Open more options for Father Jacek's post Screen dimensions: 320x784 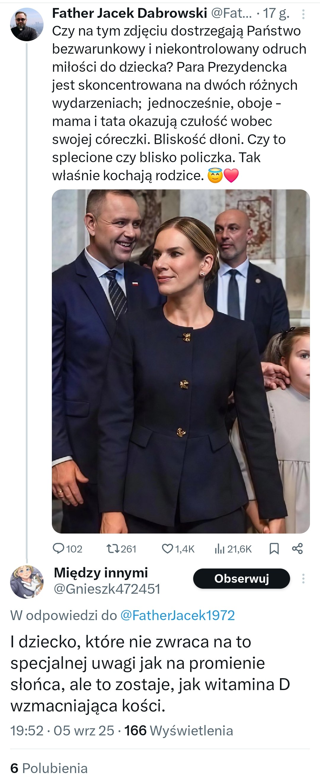pyautogui.click(x=303, y=14)
